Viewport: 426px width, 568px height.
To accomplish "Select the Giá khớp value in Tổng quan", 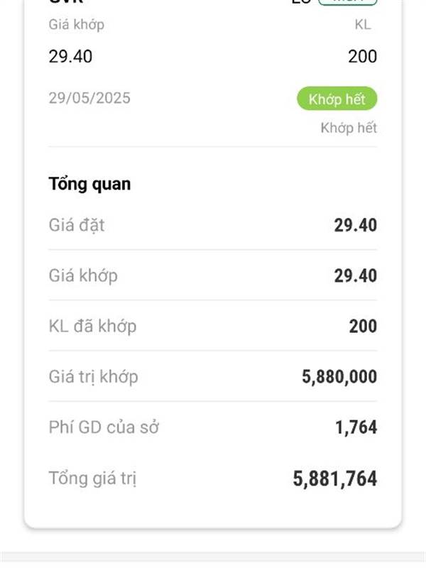I will [355, 275].
